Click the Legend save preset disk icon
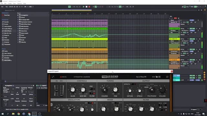 click(159, 77)
